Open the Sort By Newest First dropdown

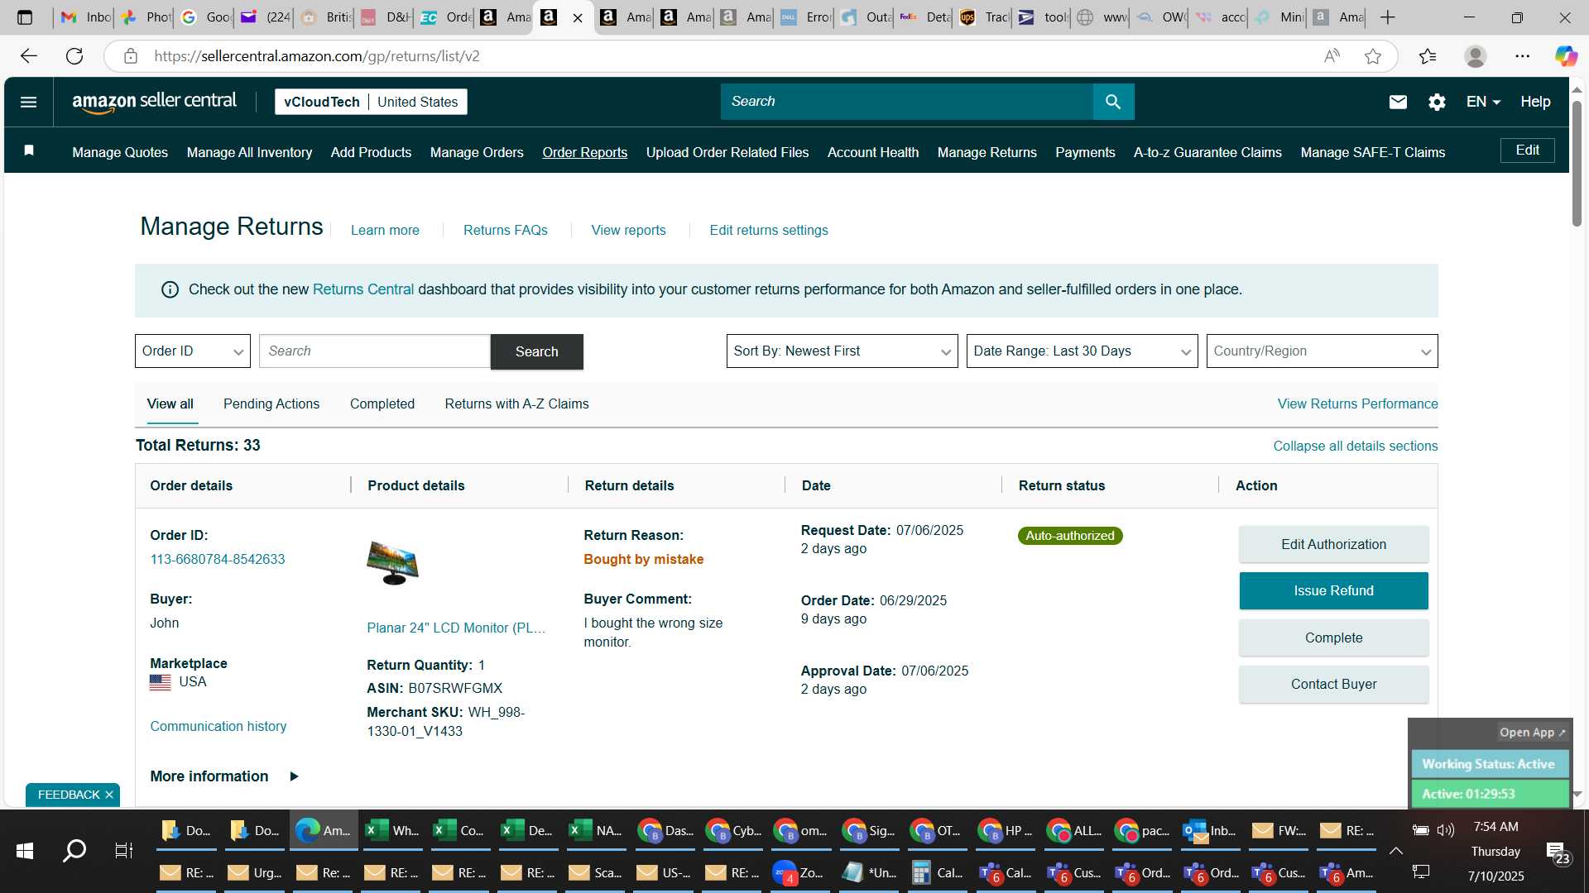click(842, 351)
